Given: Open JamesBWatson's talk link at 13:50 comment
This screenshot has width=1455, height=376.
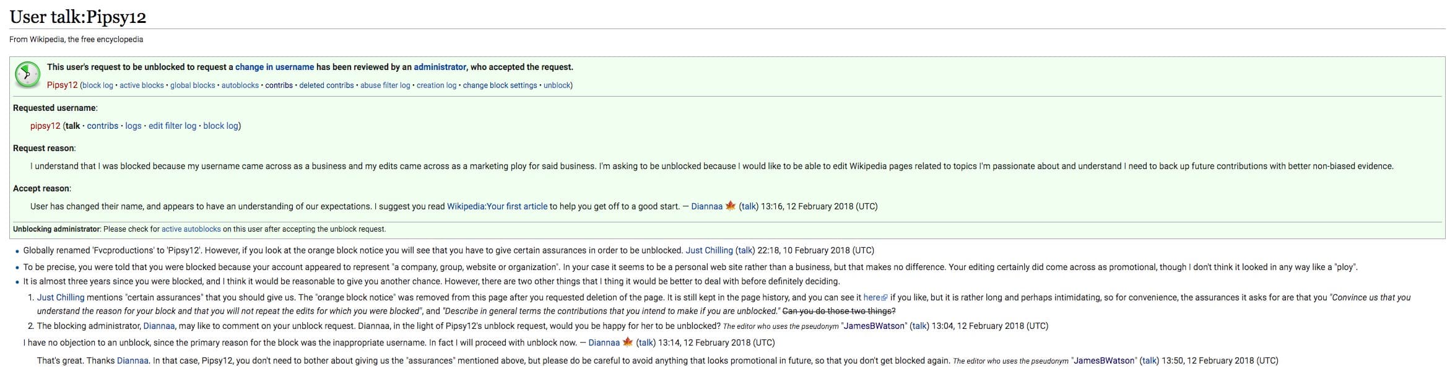Looking at the screenshot, I should 1149,361.
